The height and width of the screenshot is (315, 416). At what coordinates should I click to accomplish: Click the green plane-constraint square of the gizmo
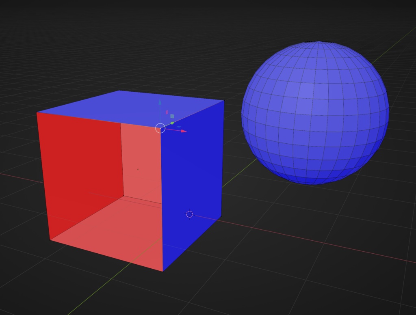[x=172, y=116]
